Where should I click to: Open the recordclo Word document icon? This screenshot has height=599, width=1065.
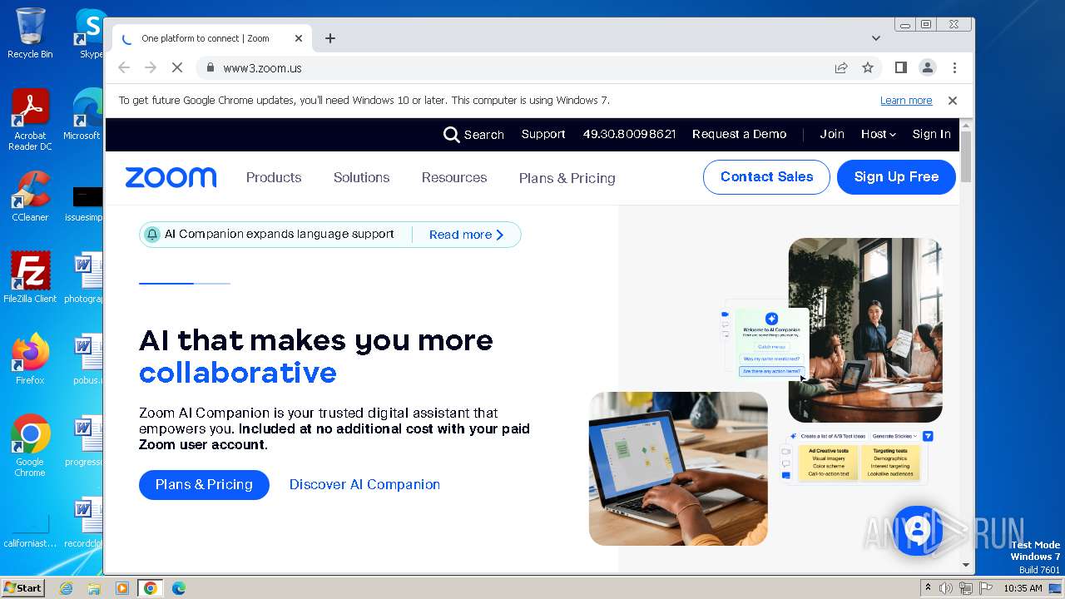click(83, 522)
